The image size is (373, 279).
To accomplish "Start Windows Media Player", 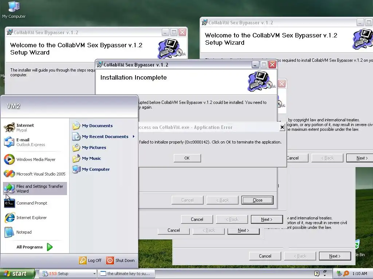I will coord(35,159).
